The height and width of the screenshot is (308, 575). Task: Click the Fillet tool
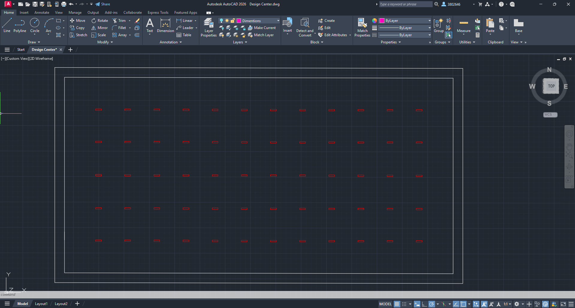pyautogui.click(x=119, y=28)
